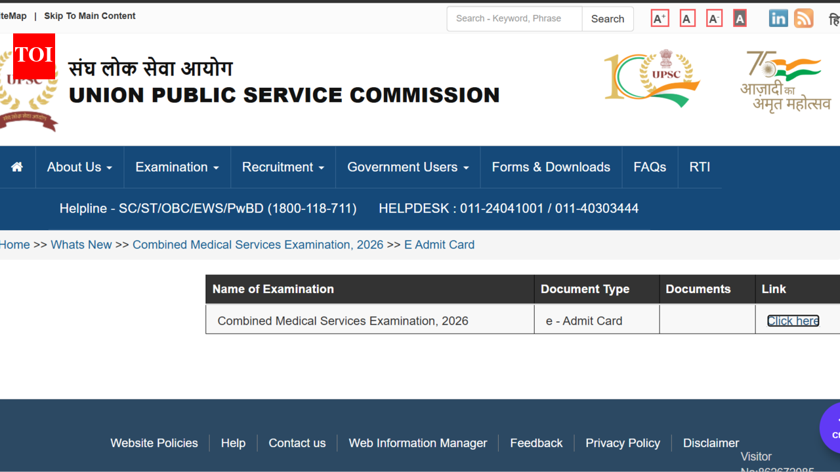Click the Search button

pos(608,19)
